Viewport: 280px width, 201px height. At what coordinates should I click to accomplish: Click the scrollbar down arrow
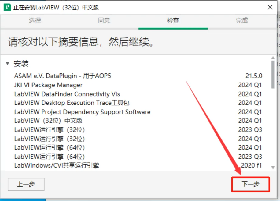click(273, 167)
